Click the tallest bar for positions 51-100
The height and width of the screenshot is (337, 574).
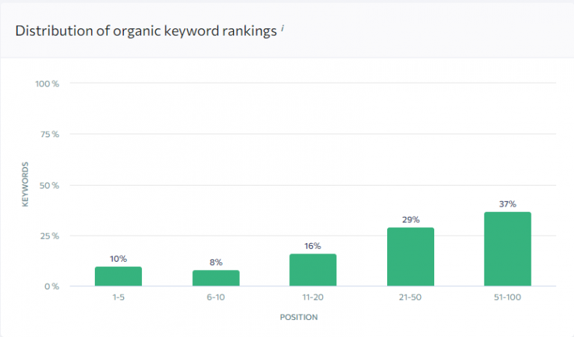click(x=507, y=249)
